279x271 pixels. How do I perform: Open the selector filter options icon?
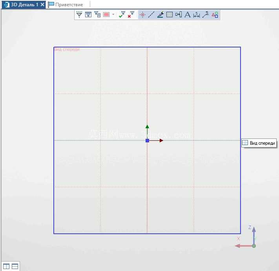coord(79,15)
